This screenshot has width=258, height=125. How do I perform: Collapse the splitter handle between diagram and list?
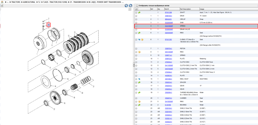click(134, 65)
